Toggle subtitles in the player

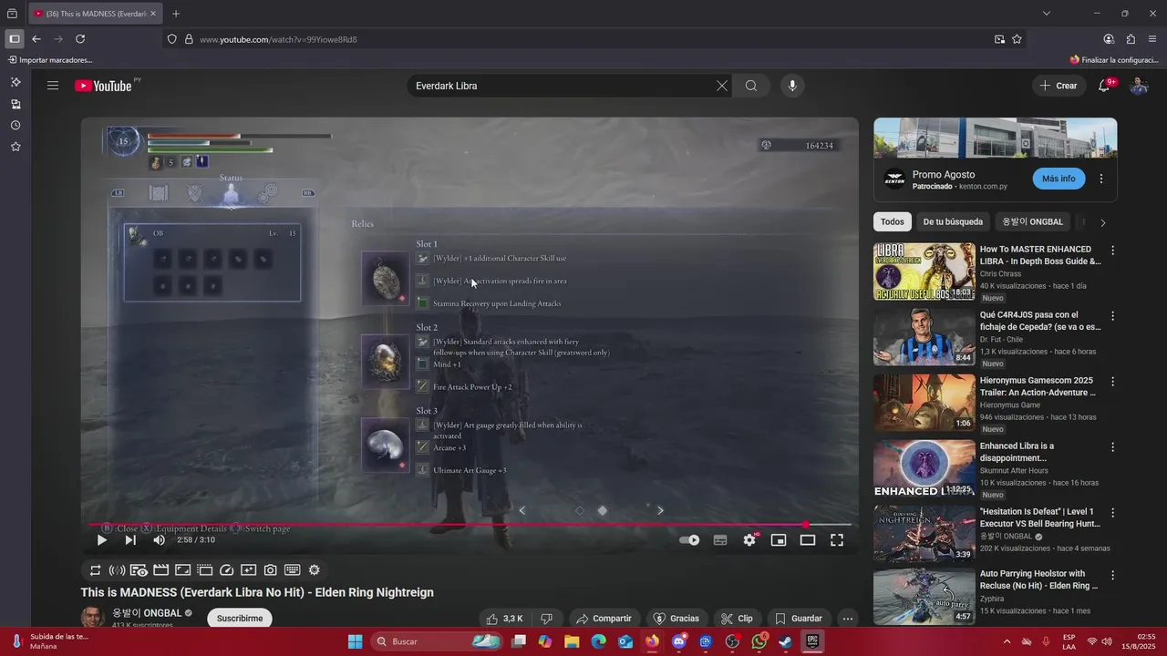pyautogui.click(x=720, y=540)
